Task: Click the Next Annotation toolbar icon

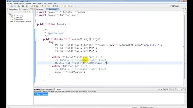Action: [x=61, y=6]
